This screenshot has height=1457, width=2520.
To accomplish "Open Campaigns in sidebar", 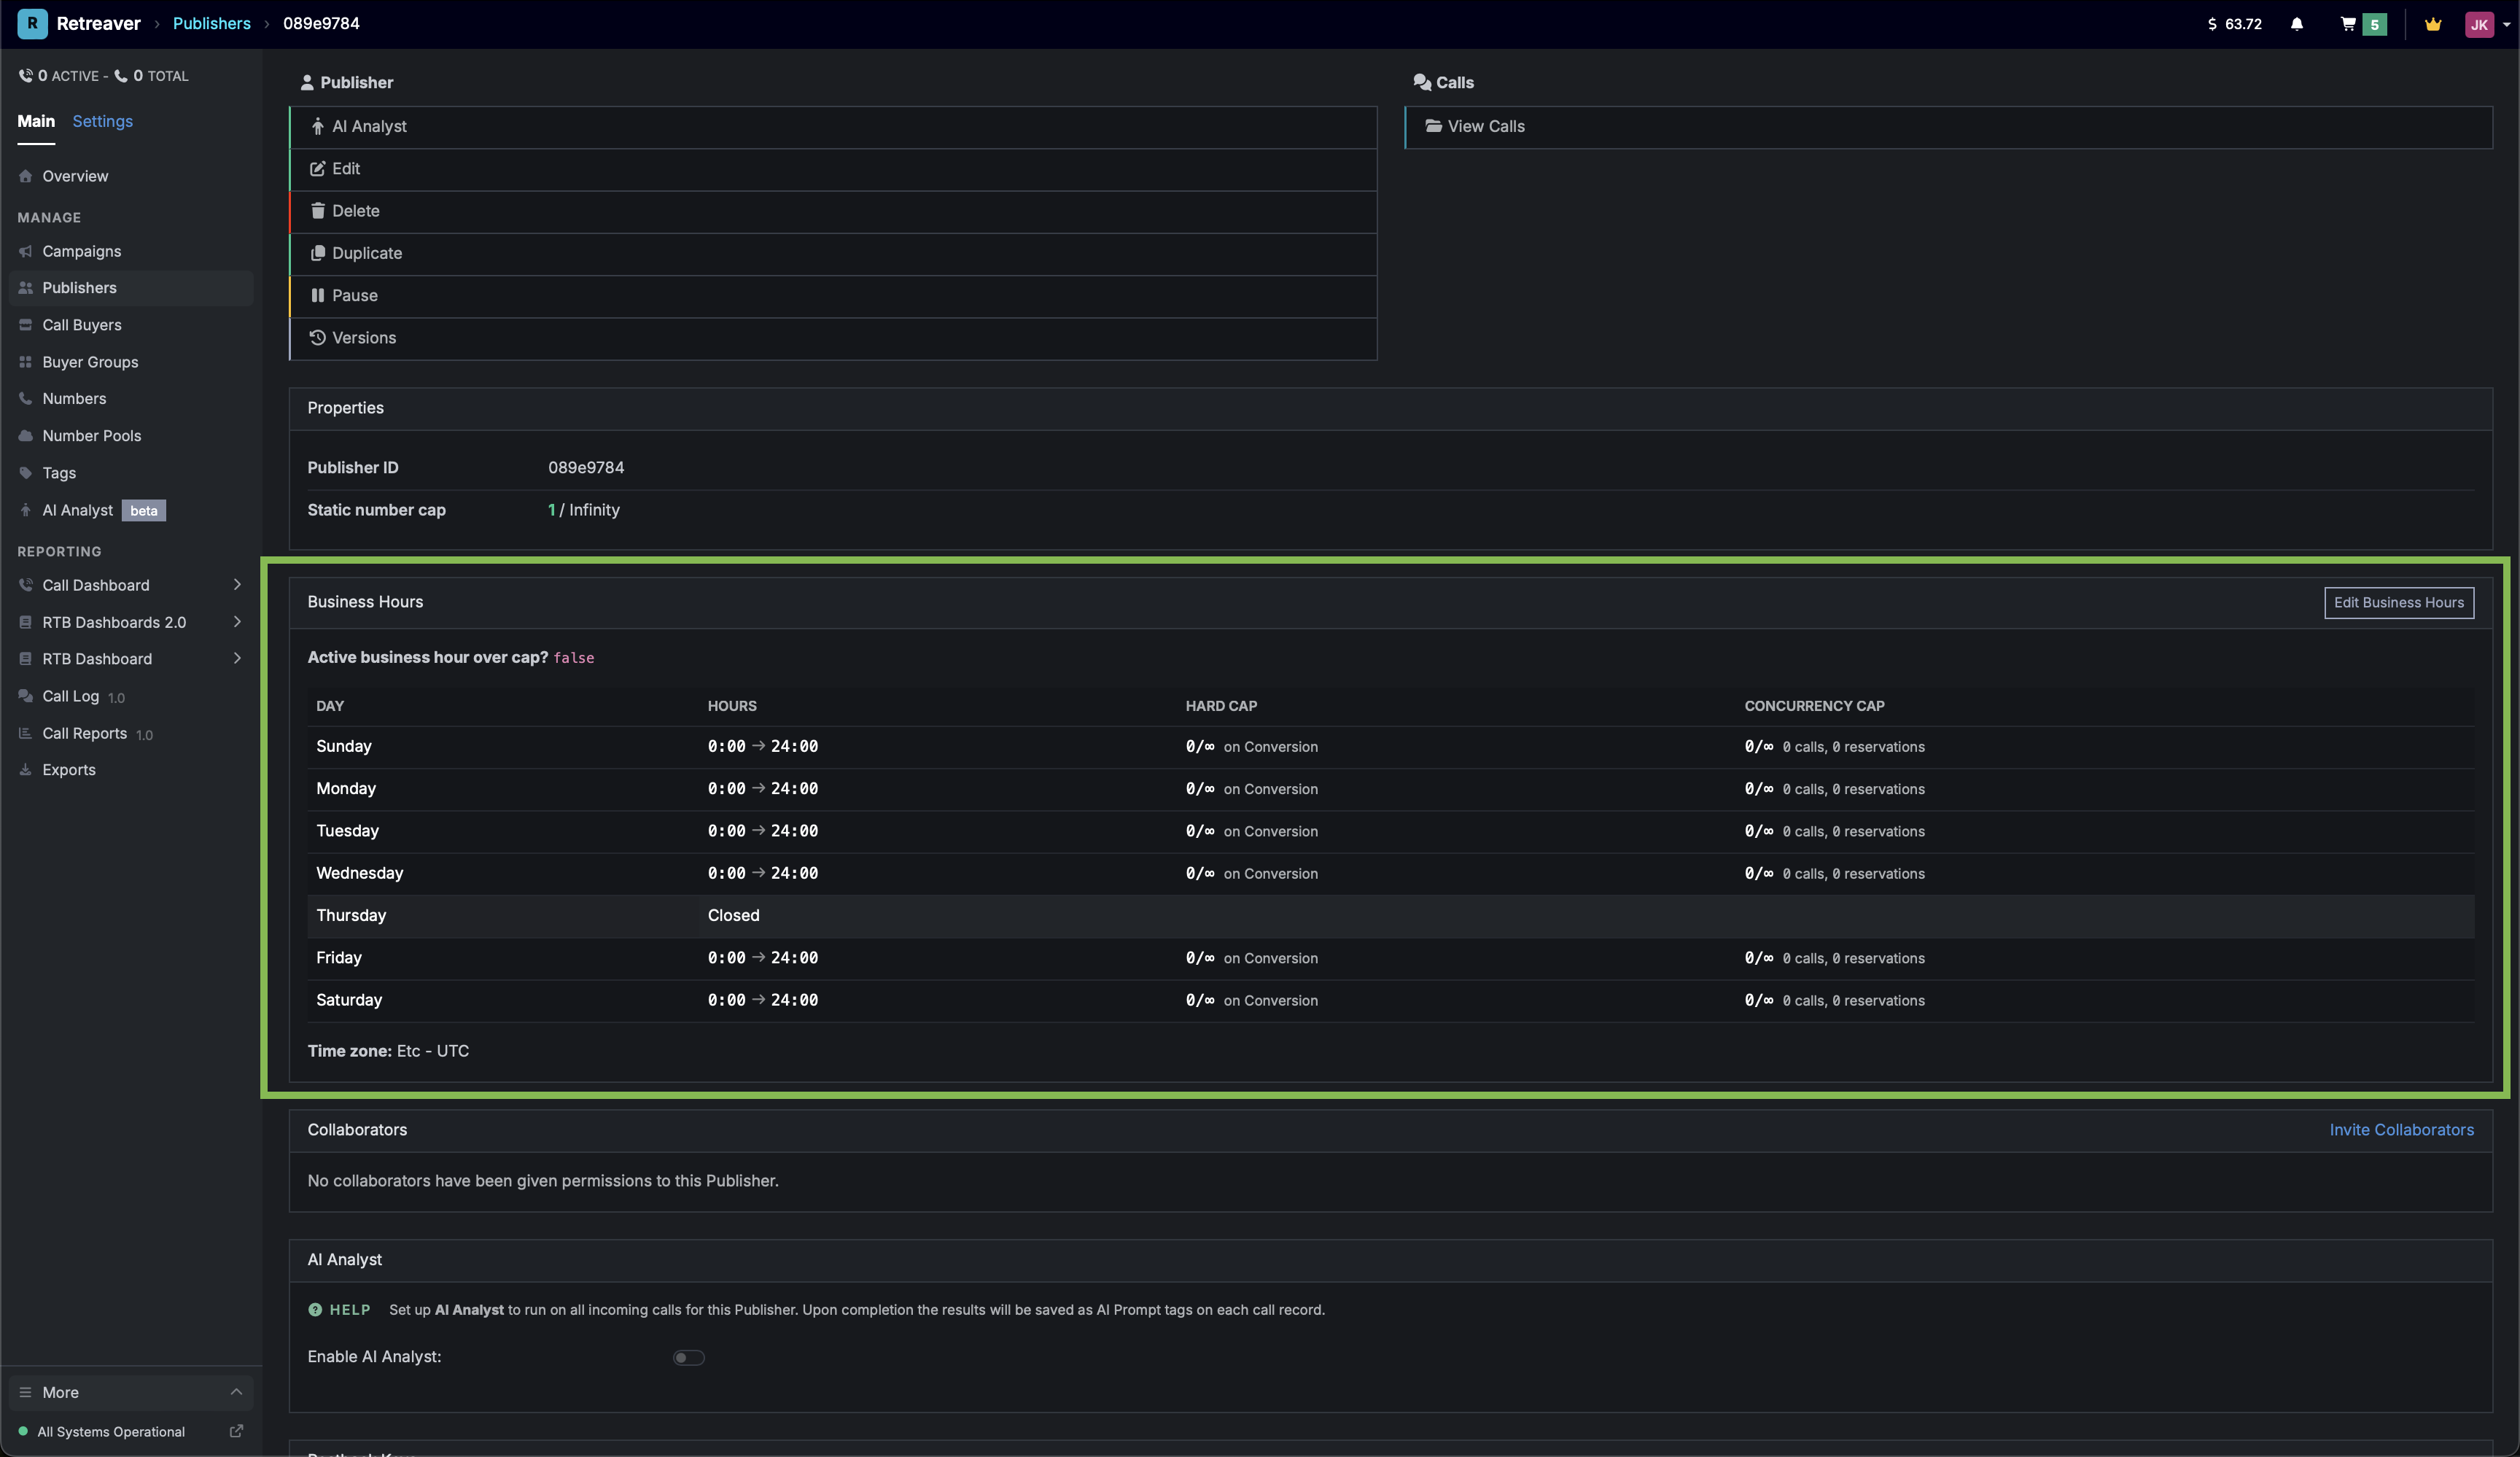I will point(131,251).
